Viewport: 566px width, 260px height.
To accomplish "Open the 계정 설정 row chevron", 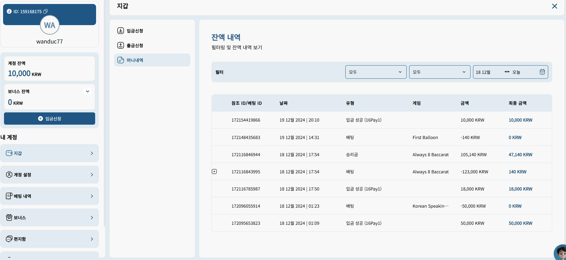I will [x=92, y=175].
